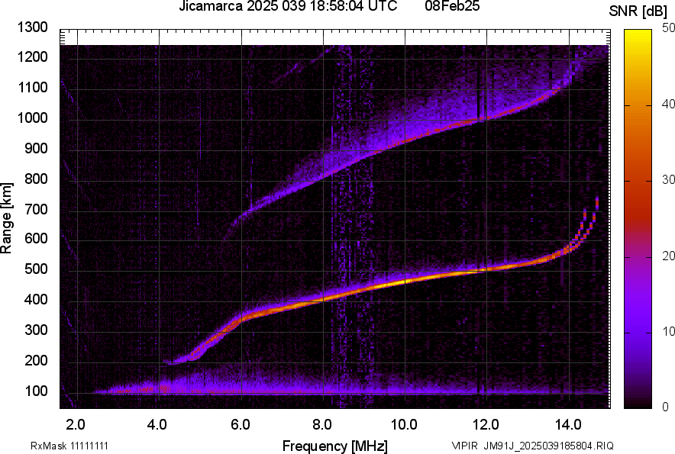
Task: Click the 'Frequency [MHz]' axis label
Action: [x=335, y=446]
